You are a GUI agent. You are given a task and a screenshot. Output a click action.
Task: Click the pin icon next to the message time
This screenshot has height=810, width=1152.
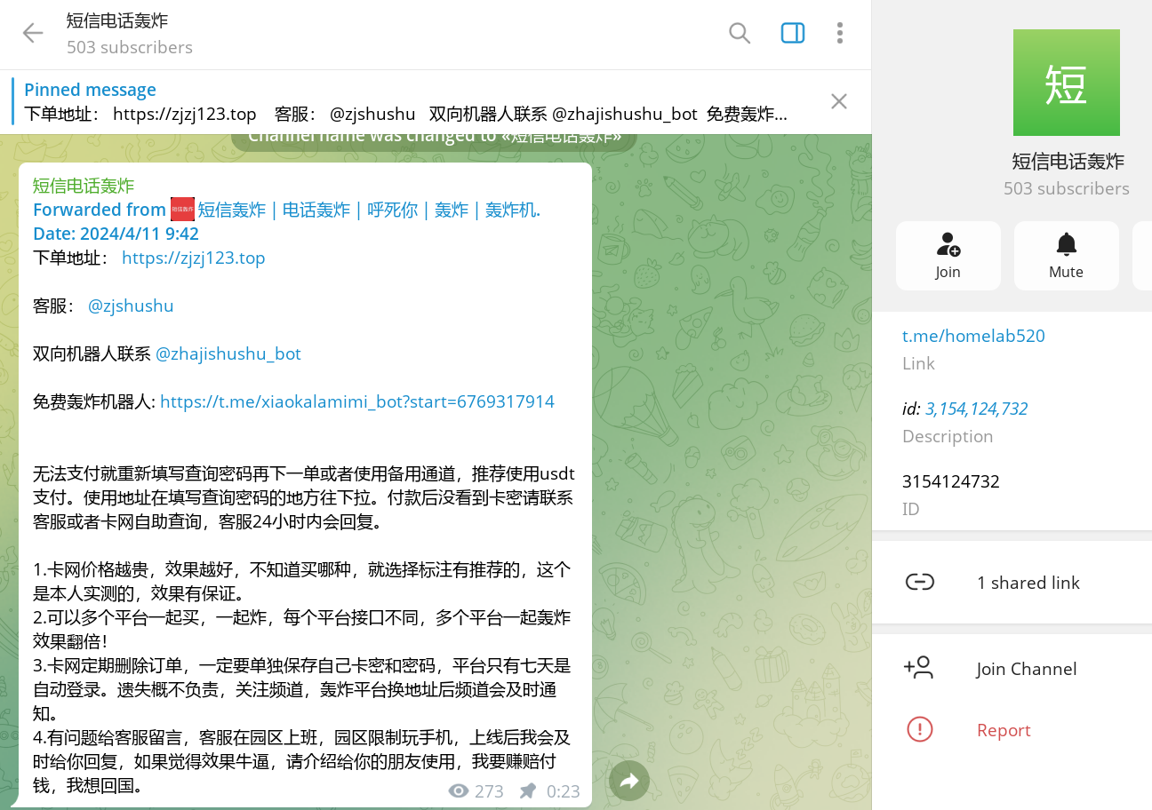pyautogui.click(x=526, y=790)
